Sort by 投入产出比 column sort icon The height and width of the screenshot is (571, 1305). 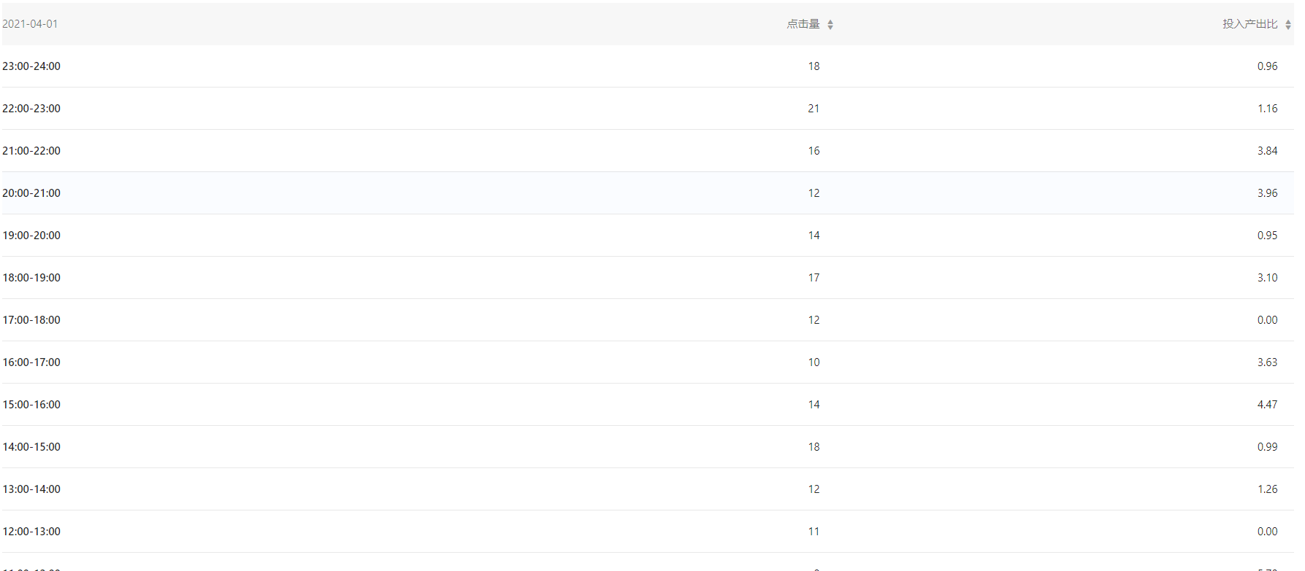pyautogui.click(x=1288, y=25)
